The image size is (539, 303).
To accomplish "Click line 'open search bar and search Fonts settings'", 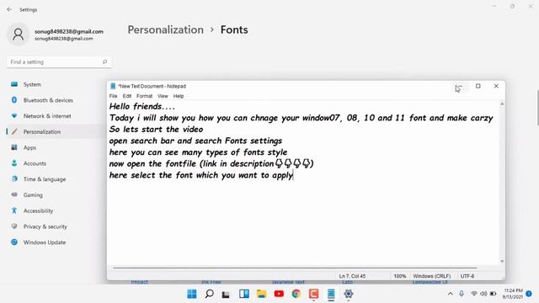I will coord(195,141).
